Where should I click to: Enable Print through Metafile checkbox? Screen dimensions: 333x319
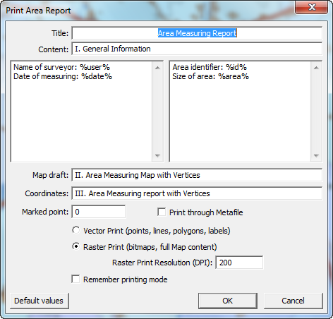point(162,212)
